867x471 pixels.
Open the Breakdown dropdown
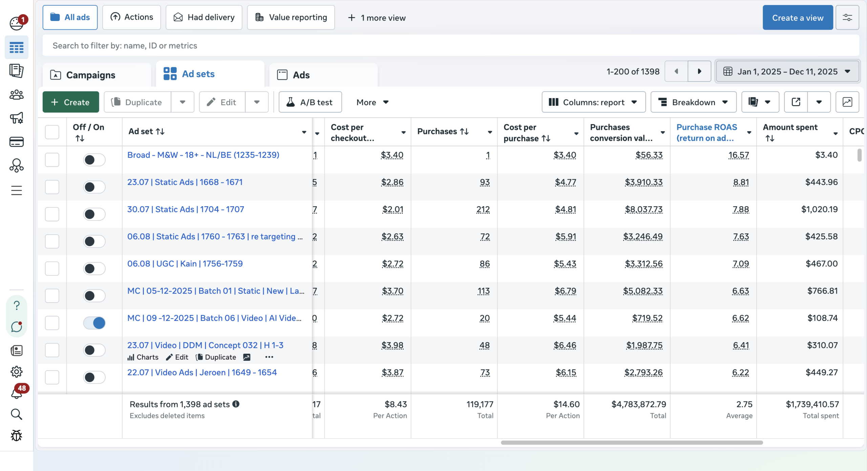(x=693, y=102)
